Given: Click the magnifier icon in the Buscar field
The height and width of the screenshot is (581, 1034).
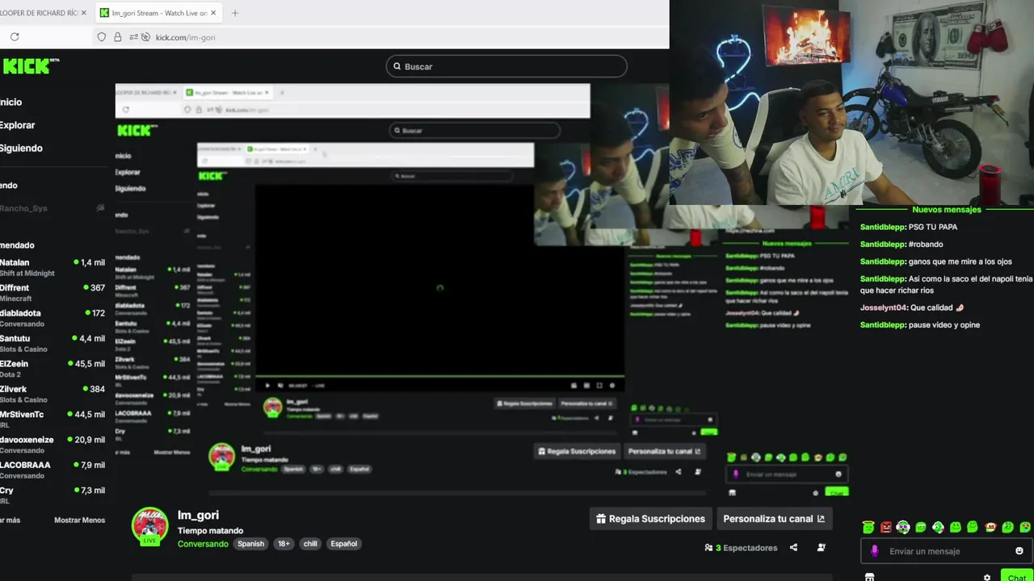Looking at the screenshot, I should (x=397, y=66).
